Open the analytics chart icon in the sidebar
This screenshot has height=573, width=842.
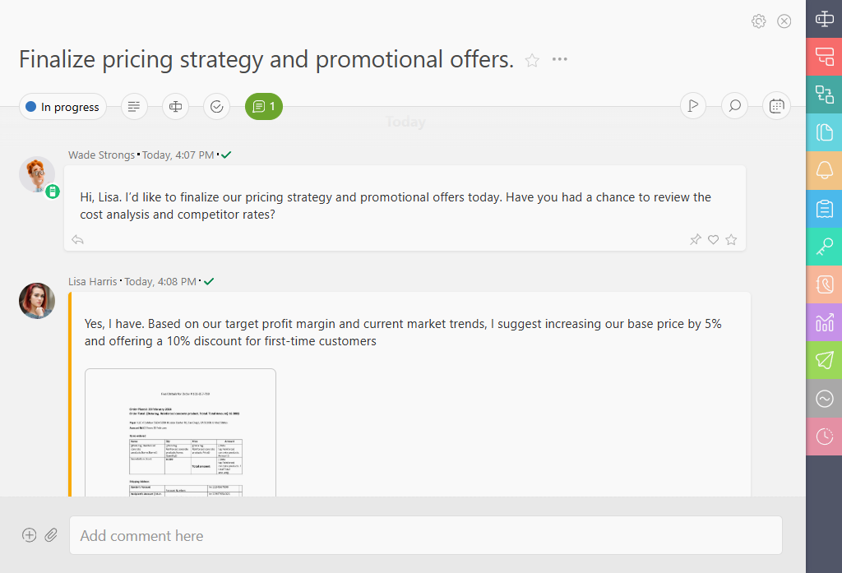pos(825,322)
